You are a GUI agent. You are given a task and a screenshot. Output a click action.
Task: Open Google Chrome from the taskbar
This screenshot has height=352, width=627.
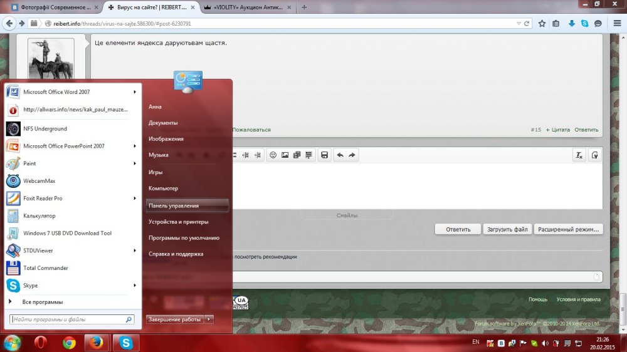coord(69,343)
